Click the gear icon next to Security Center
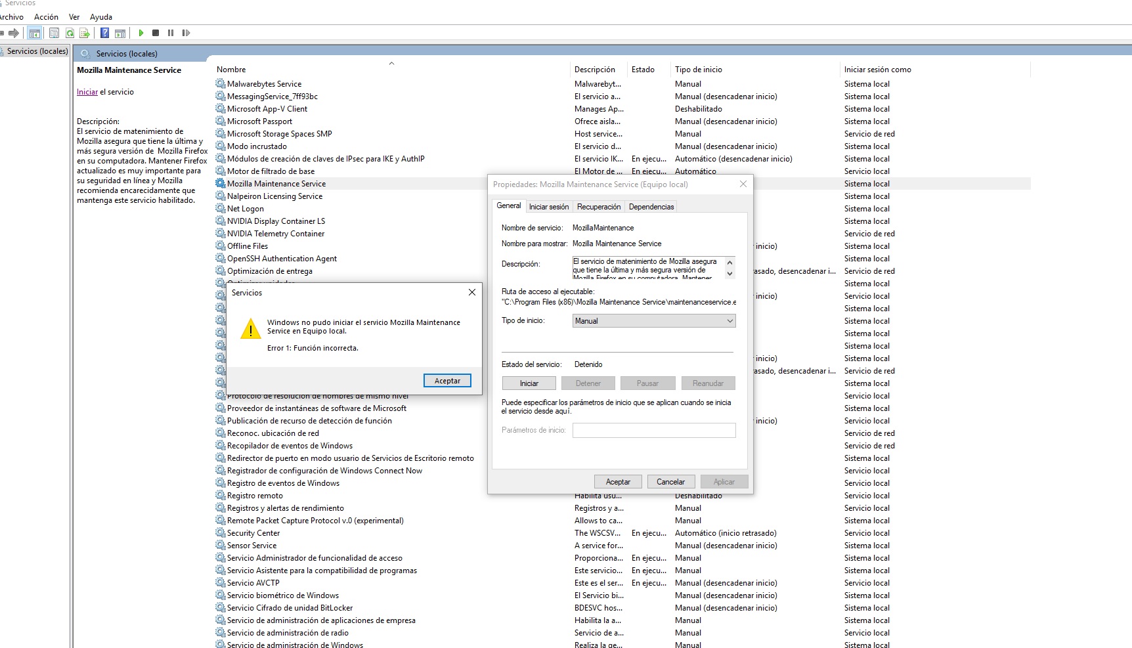The width and height of the screenshot is (1132, 648). (x=221, y=532)
